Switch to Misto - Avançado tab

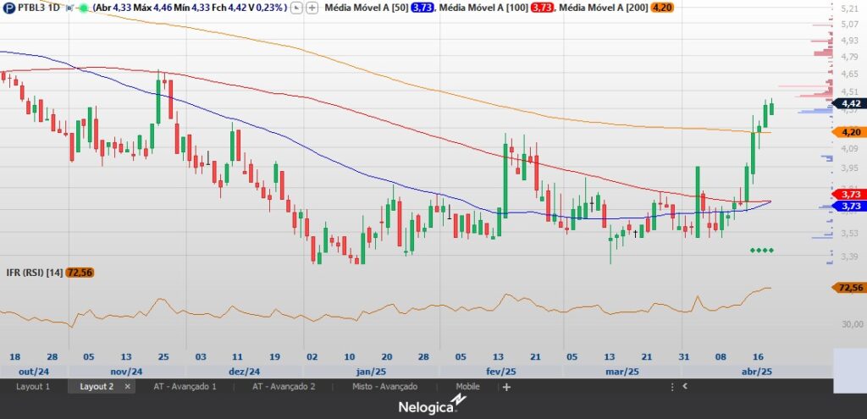point(385,387)
